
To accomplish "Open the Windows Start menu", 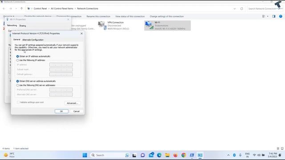I will [x=85, y=155].
